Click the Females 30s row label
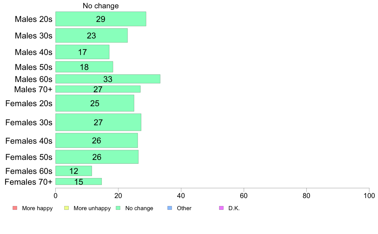Screen dimensions: 378x234 pyautogui.click(x=29, y=122)
